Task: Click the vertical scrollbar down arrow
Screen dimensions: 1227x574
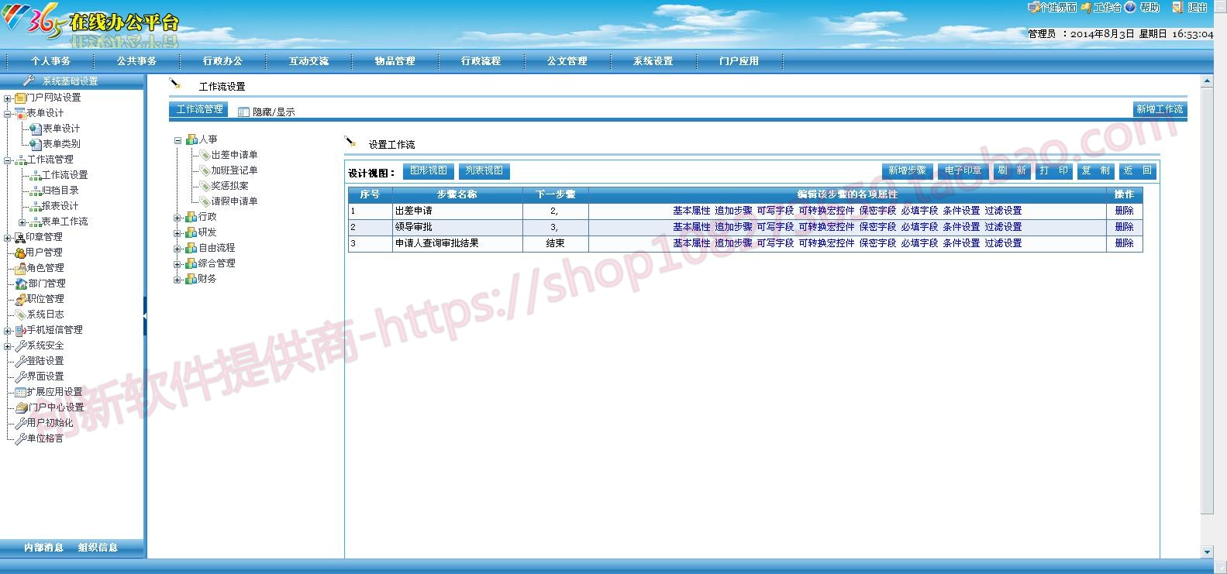Action: pos(1207,552)
